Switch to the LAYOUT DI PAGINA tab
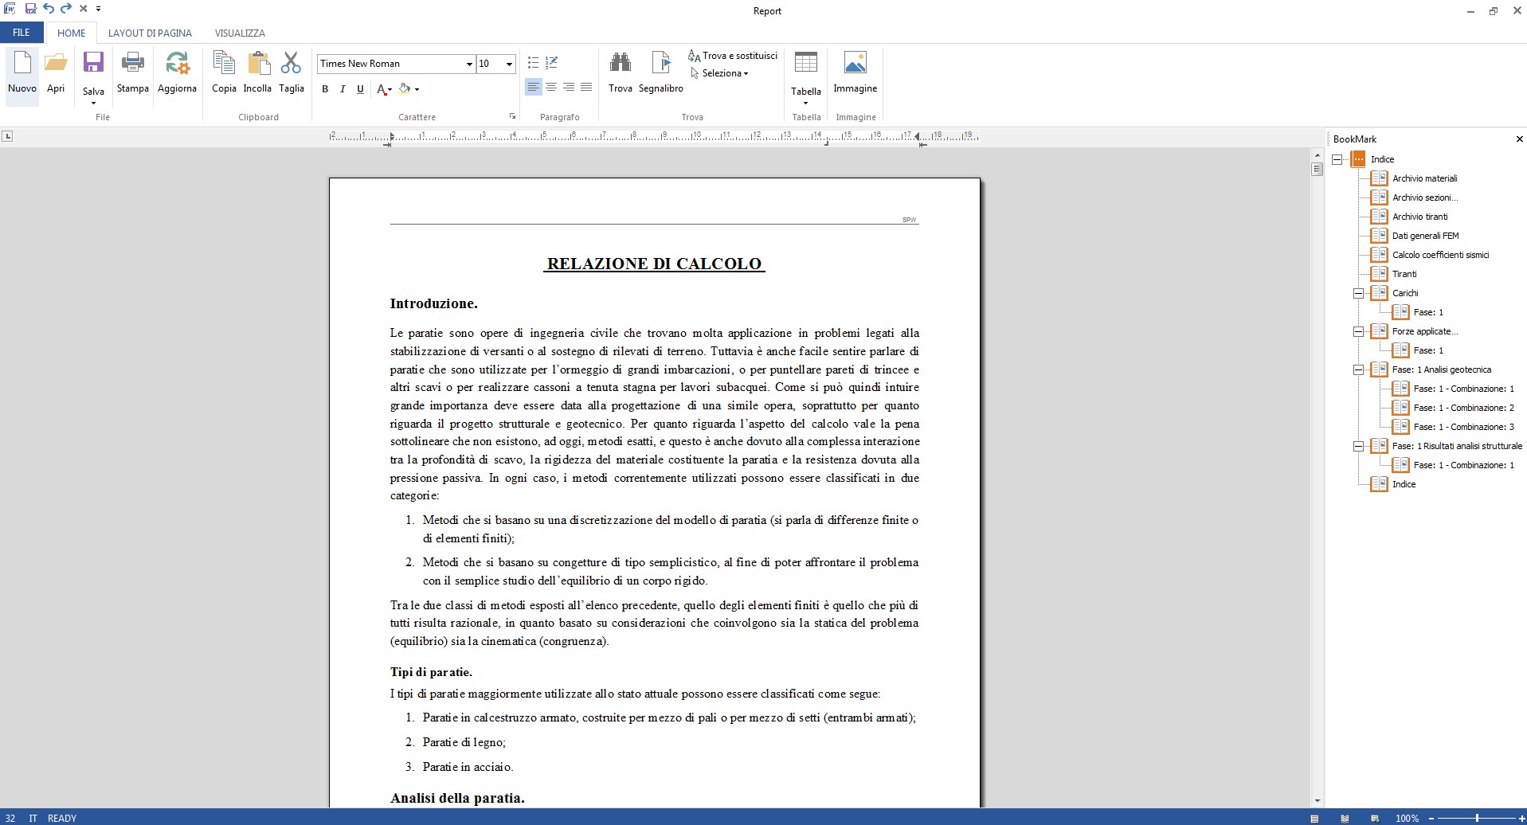The width and height of the screenshot is (1527, 825). click(150, 33)
